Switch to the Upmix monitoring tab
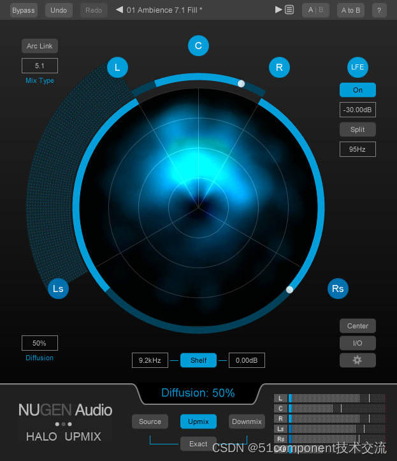 pyautogui.click(x=198, y=421)
